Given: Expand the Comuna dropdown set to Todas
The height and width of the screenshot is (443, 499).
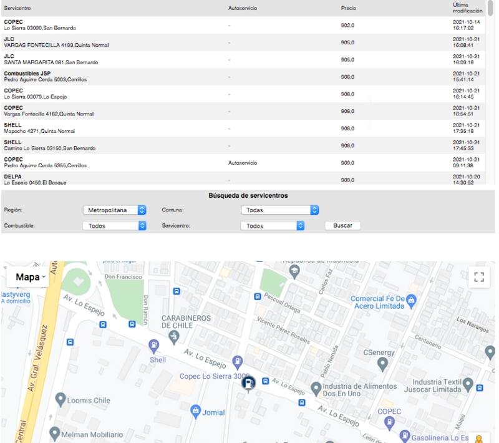Looking at the screenshot, I should coord(279,210).
